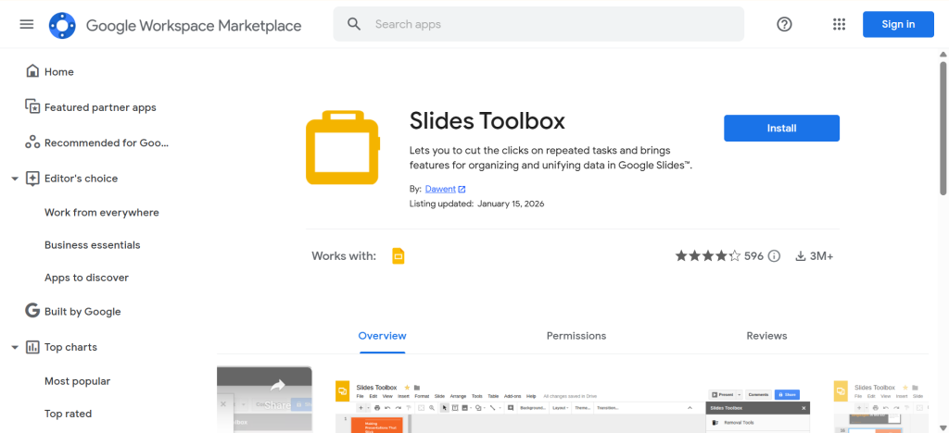Open Work from everywhere category
Viewport: 949px width, 433px height.
[102, 213]
